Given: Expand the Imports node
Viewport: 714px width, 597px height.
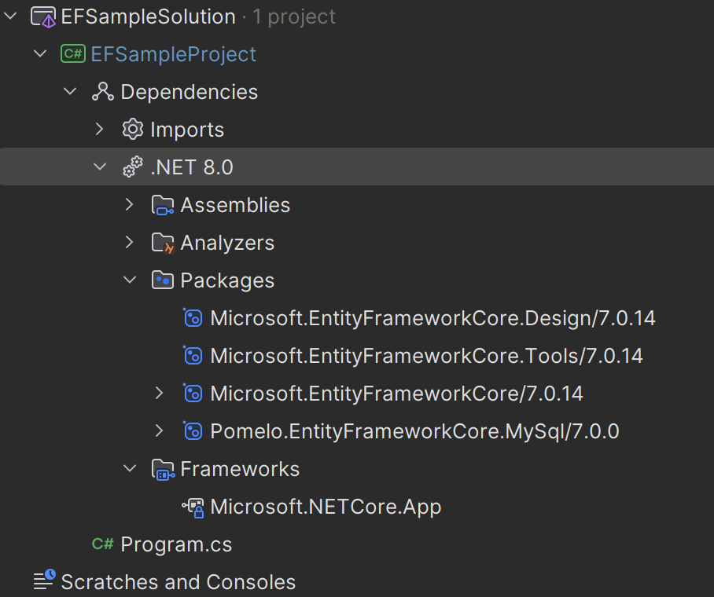Looking at the screenshot, I should pyautogui.click(x=99, y=130).
